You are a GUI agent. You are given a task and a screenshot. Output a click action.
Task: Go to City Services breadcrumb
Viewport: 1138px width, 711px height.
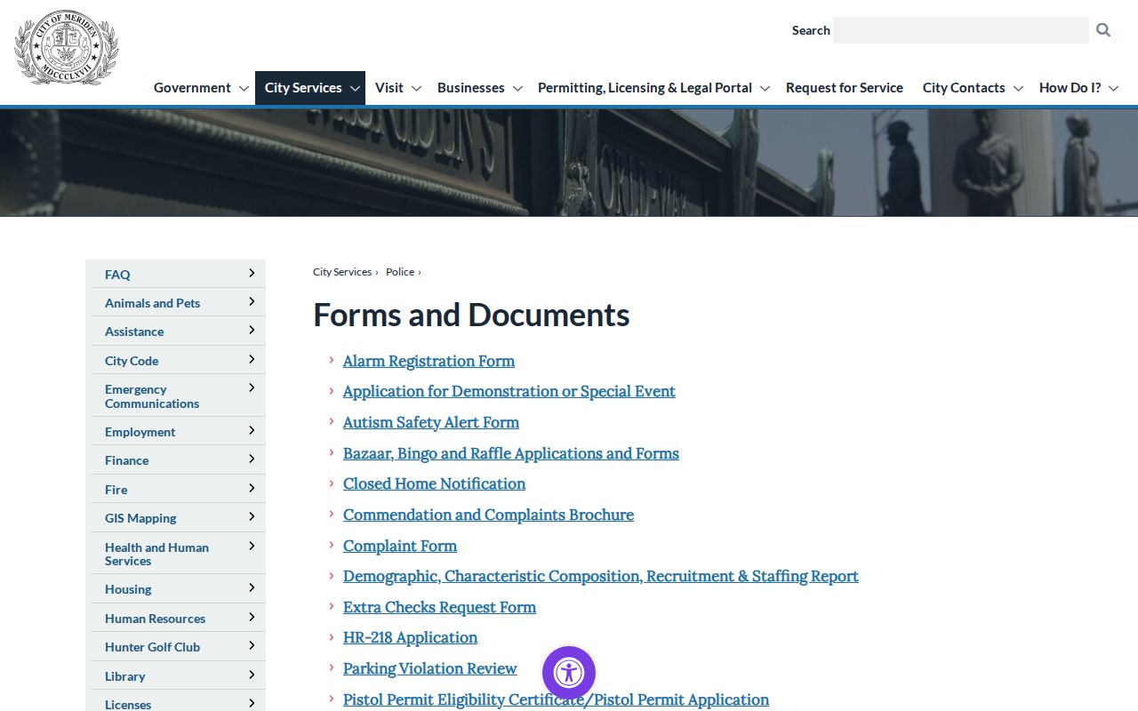[x=342, y=272]
